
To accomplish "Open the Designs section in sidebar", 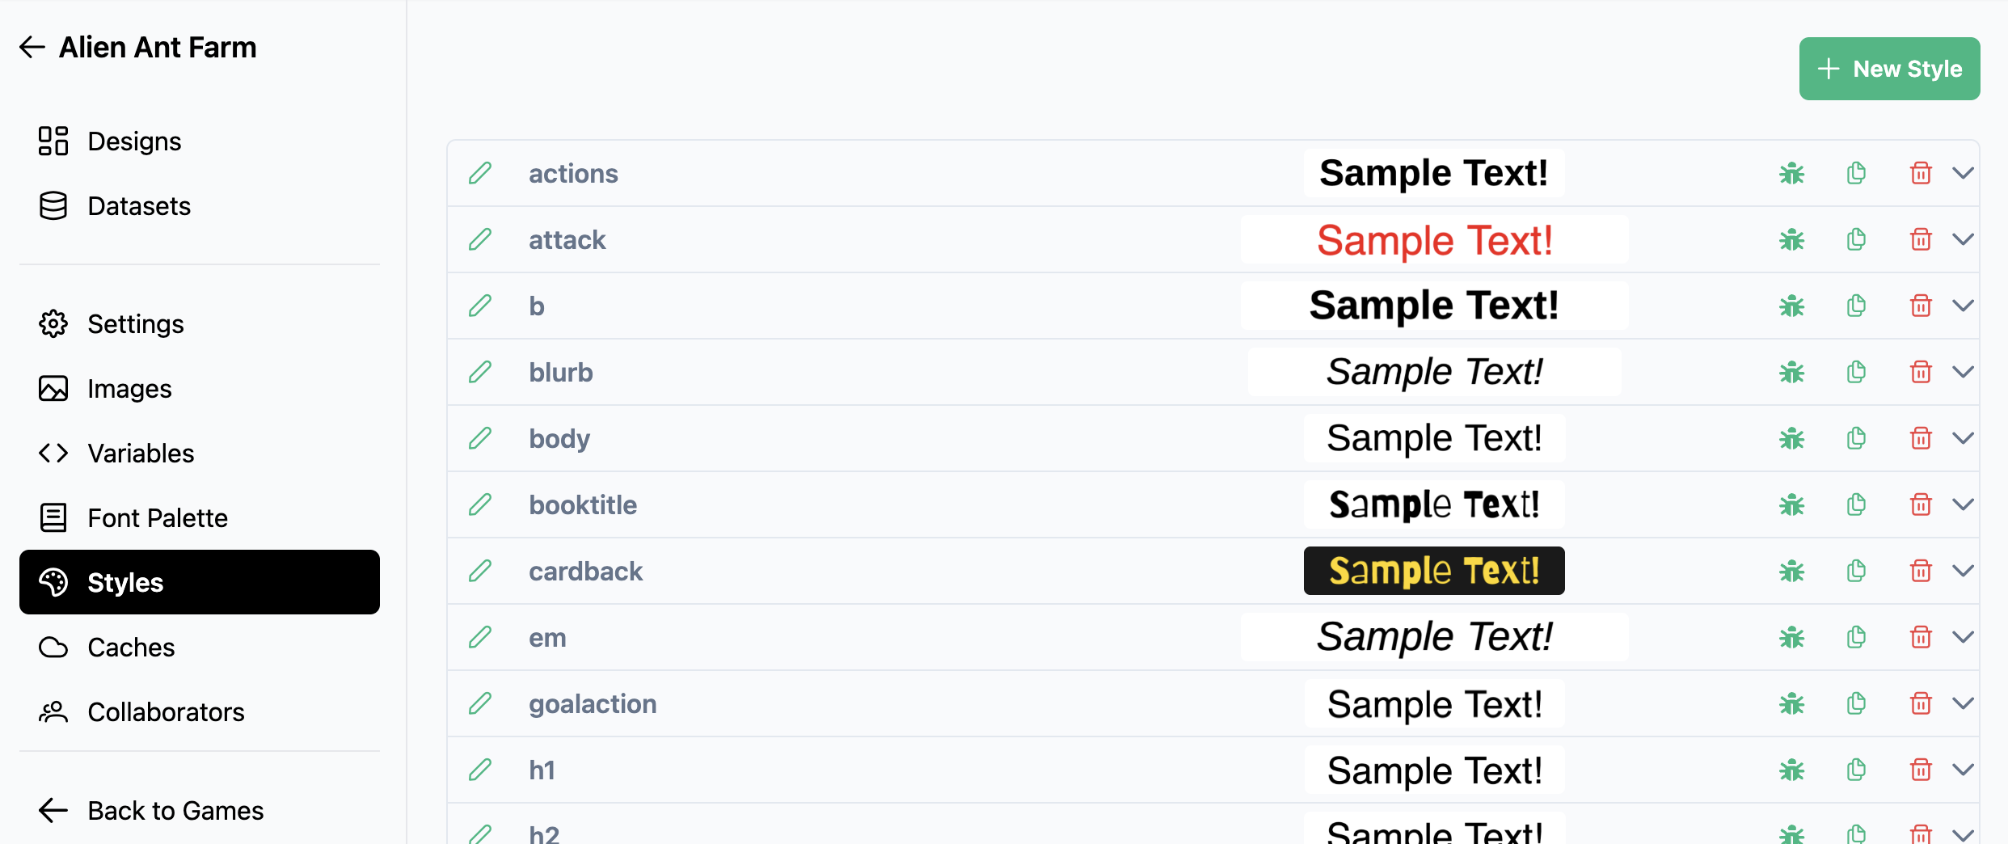I will pyautogui.click(x=134, y=141).
